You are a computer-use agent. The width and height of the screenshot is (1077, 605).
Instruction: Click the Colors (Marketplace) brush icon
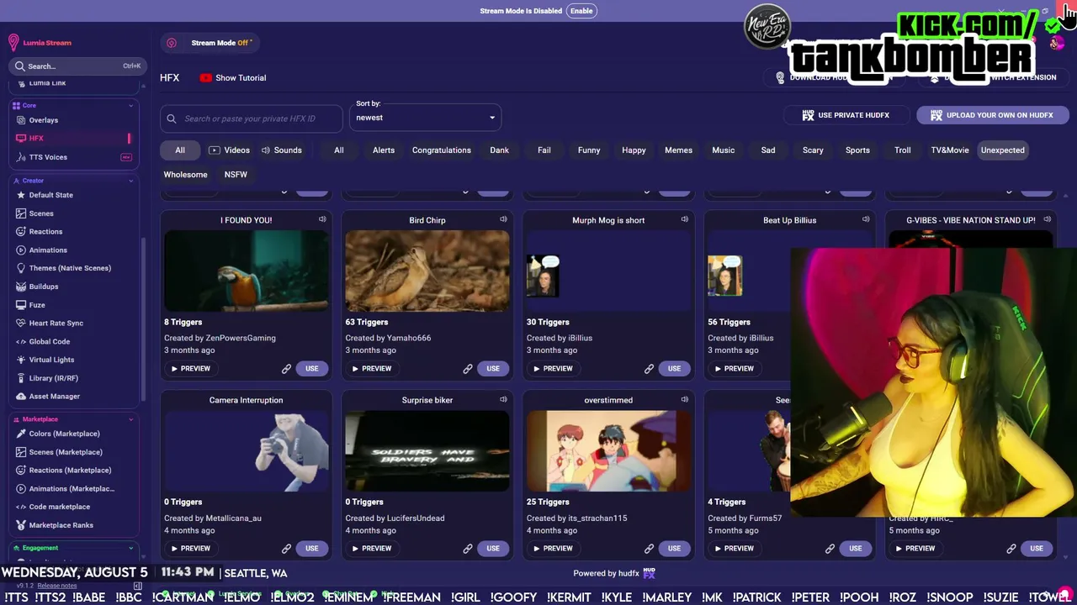21,434
